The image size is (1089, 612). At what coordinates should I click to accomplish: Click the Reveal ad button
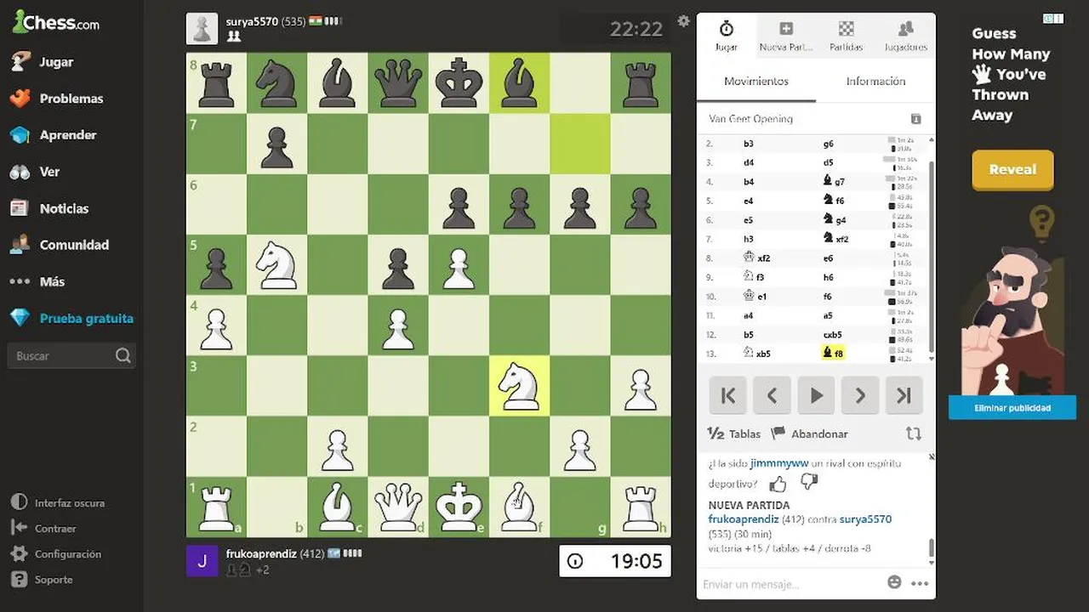point(1012,169)
